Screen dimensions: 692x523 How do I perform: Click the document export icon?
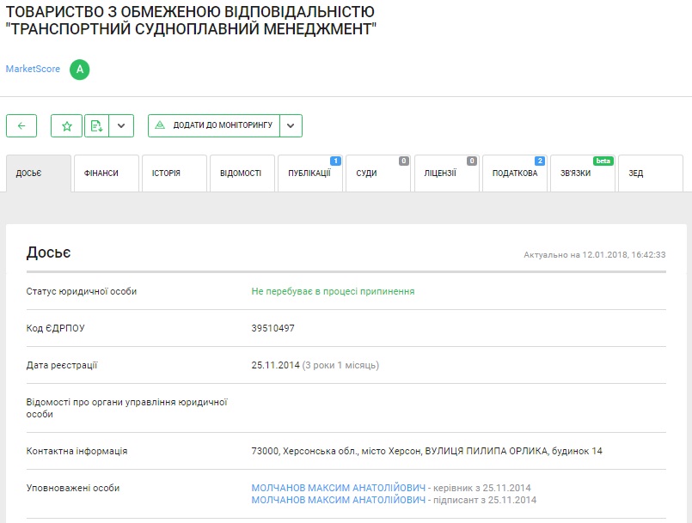[96, 125]
